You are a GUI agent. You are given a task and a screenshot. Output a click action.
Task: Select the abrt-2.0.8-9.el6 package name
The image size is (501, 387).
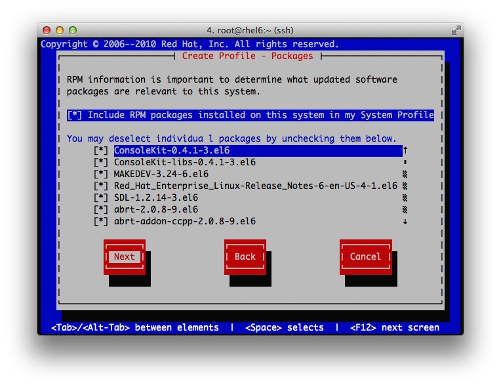pos(156,210)
